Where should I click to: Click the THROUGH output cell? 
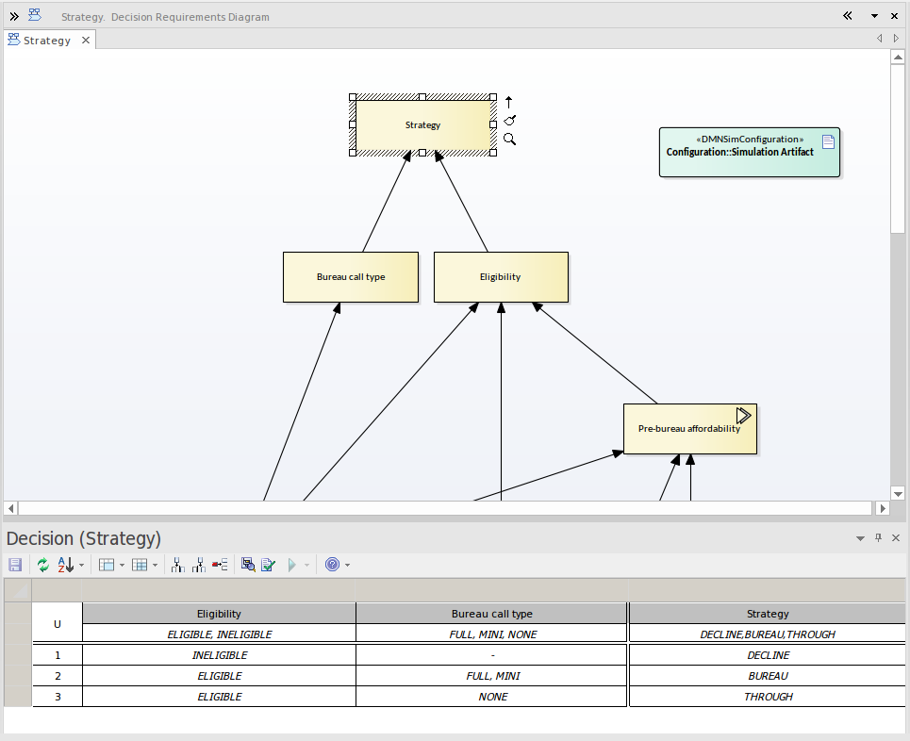click(768, 697)
